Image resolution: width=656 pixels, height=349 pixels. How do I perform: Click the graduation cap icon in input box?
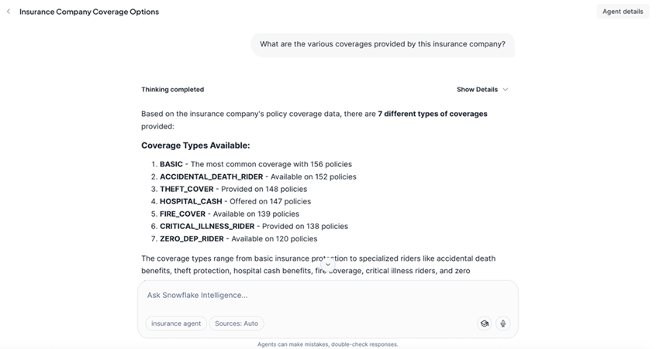click(484, 323)
